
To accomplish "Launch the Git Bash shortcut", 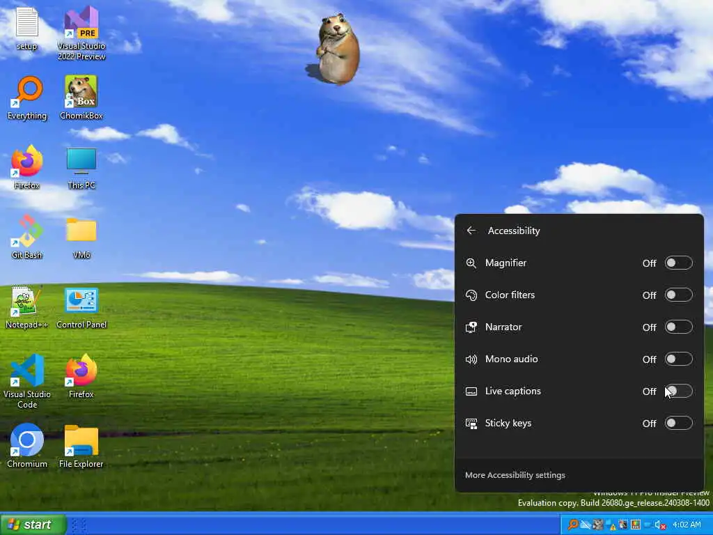I will (x=27, y=237).
